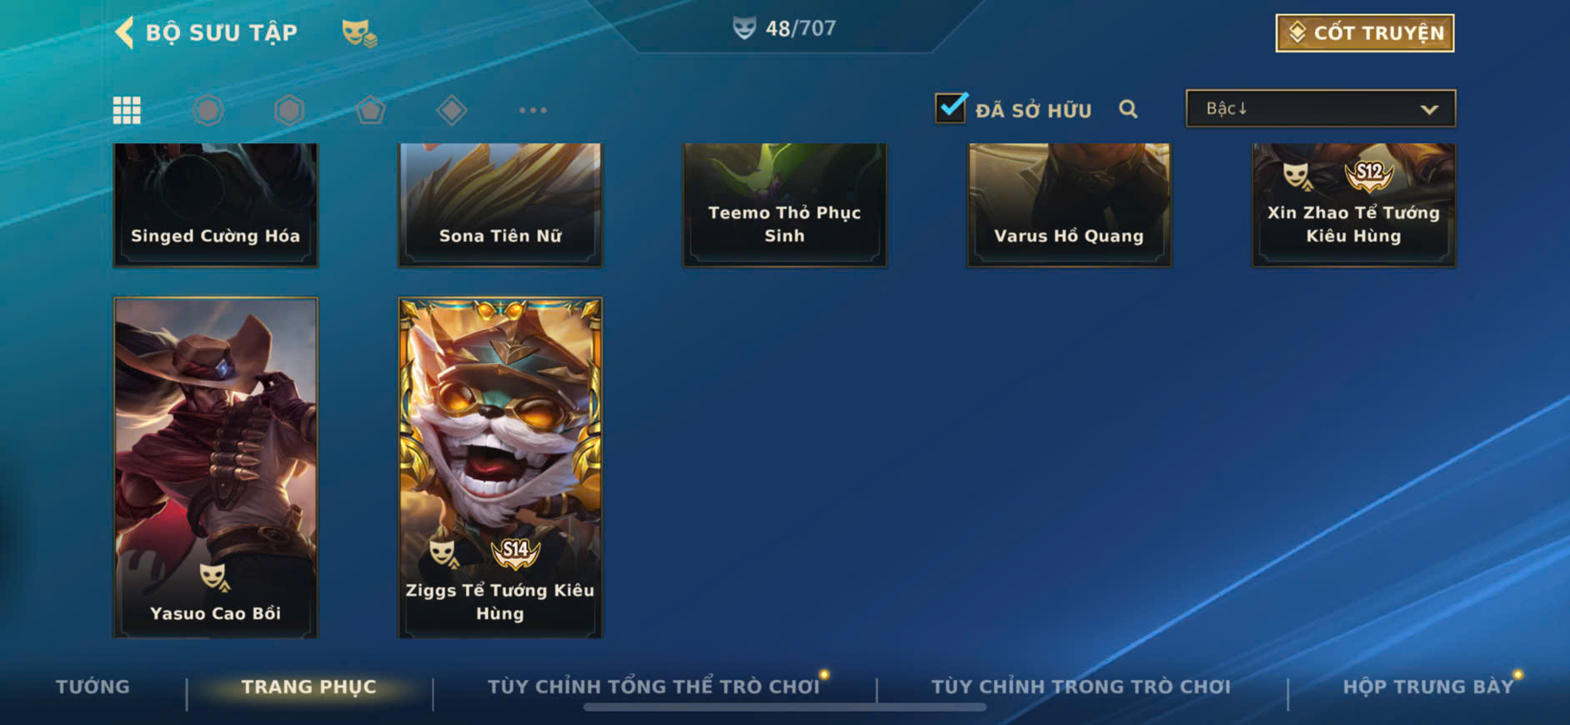Open the gold mask skin shop icon
This screenshot has width=1570, height=725.
coord(359,32)
